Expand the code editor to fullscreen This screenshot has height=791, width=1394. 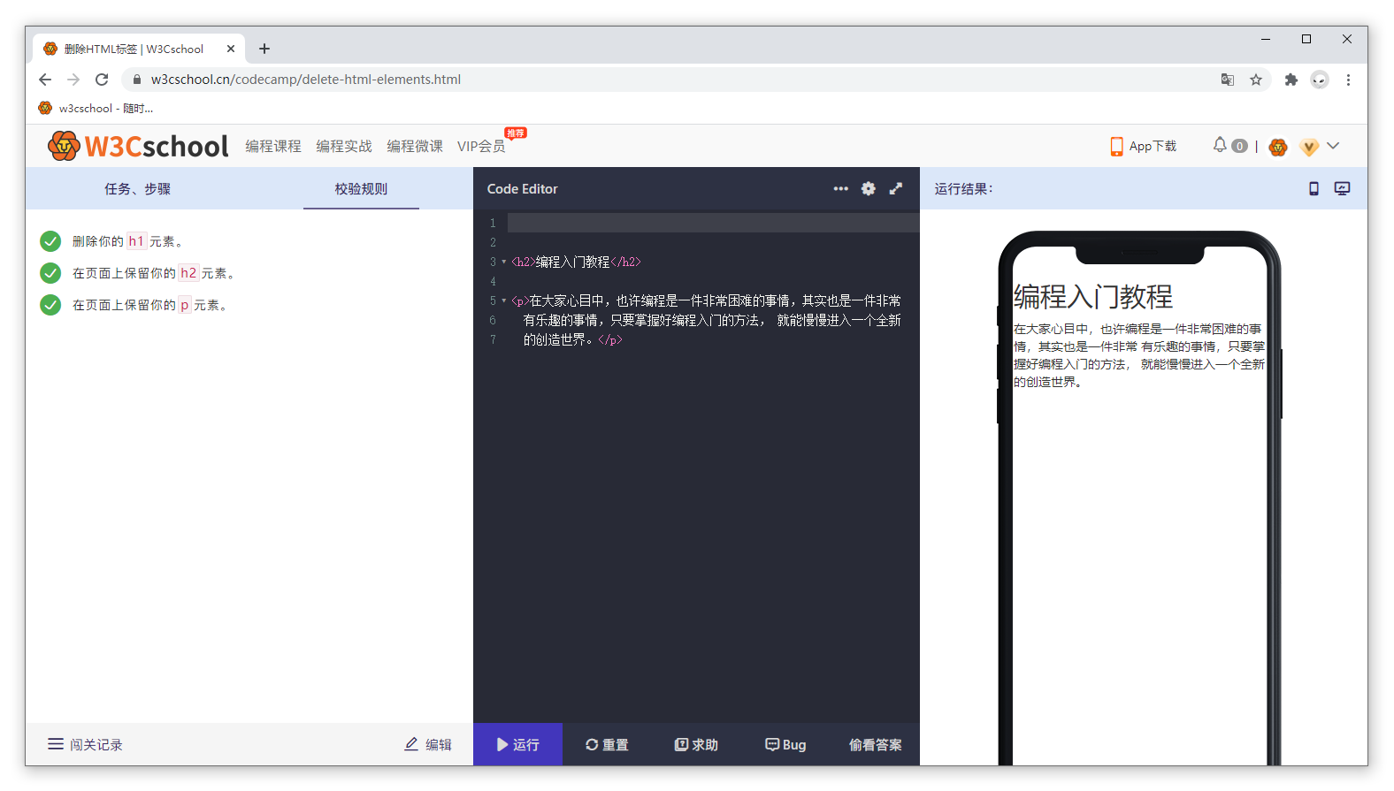(x=896, y=188)
